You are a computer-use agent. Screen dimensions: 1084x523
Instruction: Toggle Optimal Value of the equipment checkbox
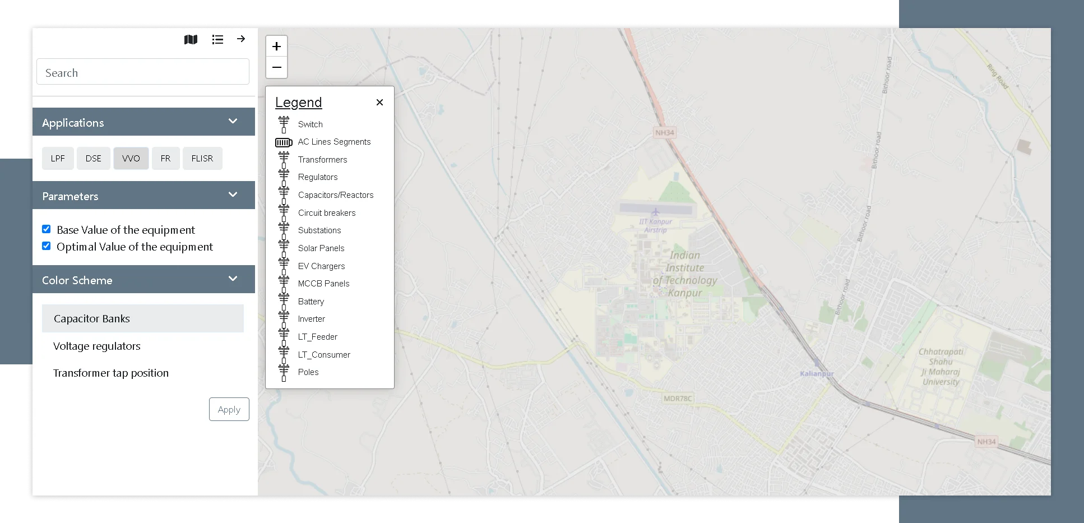47,246
